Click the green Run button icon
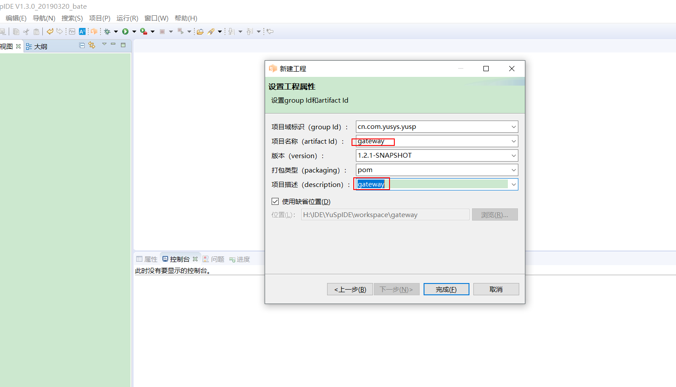The width and height of the screenshot is (676, 387). tap(125, 31)
